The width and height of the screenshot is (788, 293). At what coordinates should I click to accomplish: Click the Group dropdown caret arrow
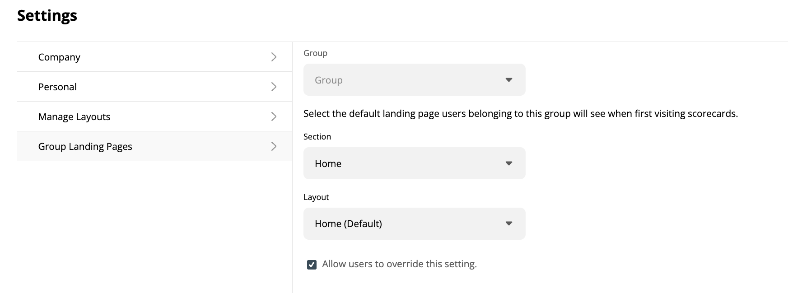tap(508, 80)
